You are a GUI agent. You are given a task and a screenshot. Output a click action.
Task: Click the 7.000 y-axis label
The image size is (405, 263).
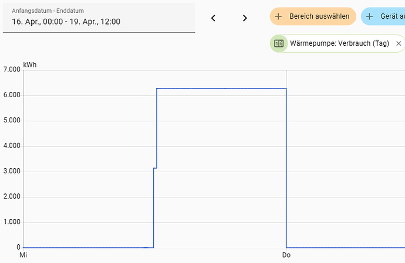click(12, 69)
